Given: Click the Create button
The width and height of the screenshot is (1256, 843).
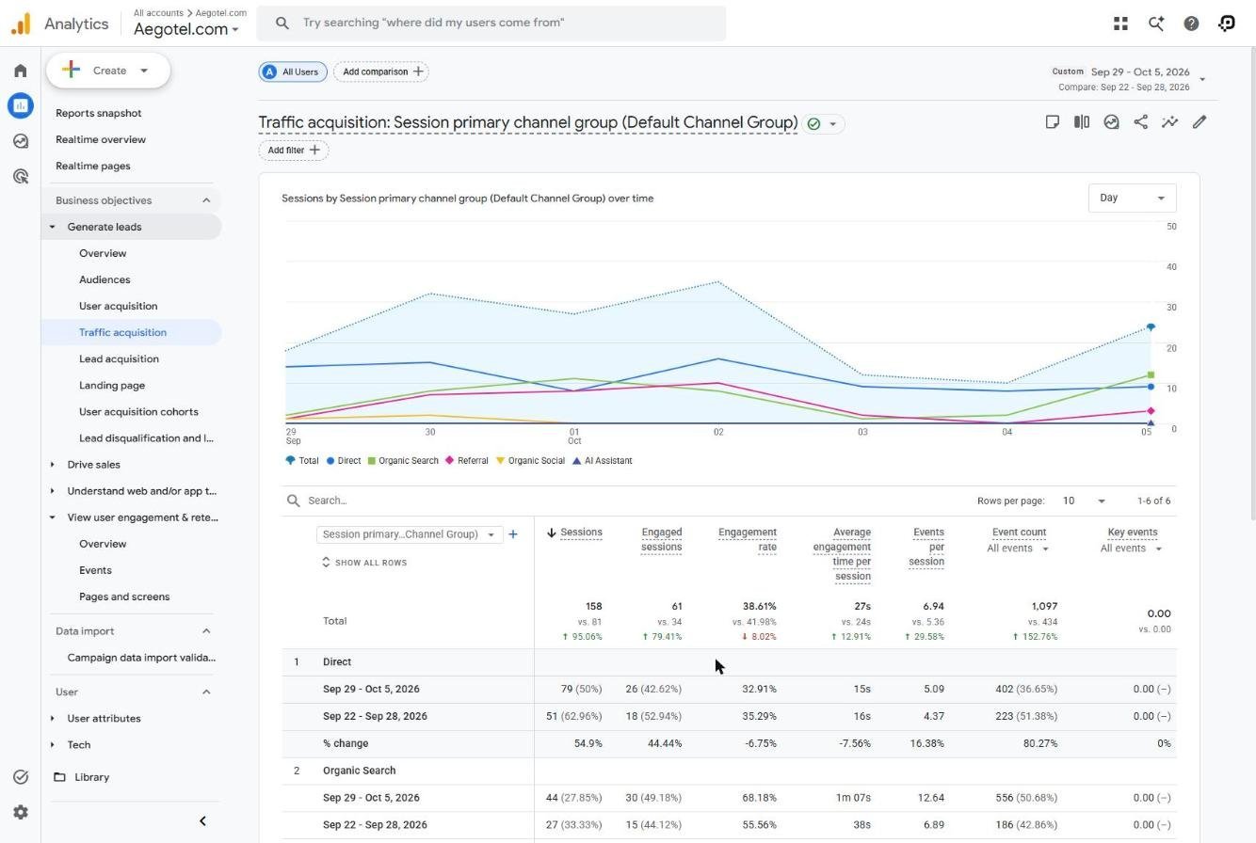Looking at the screenshot, I should (109, 71).
